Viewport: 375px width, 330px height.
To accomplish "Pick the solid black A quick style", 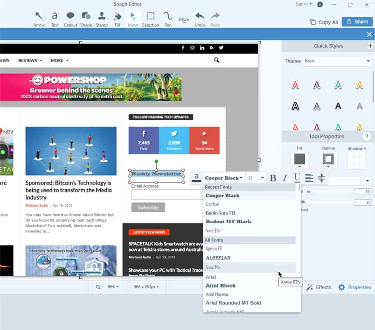I will (x=338, y=106).
